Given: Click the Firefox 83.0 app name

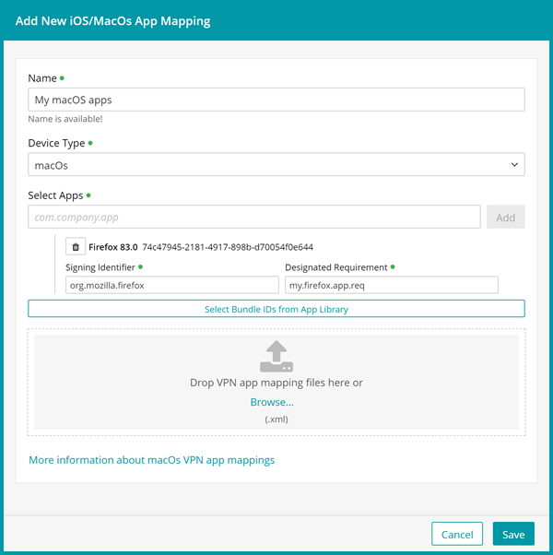Looking at the screenshot, I should pos(112,247).
